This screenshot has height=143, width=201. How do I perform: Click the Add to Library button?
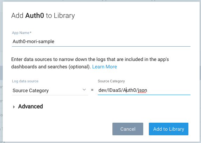(x=168, y=129)
